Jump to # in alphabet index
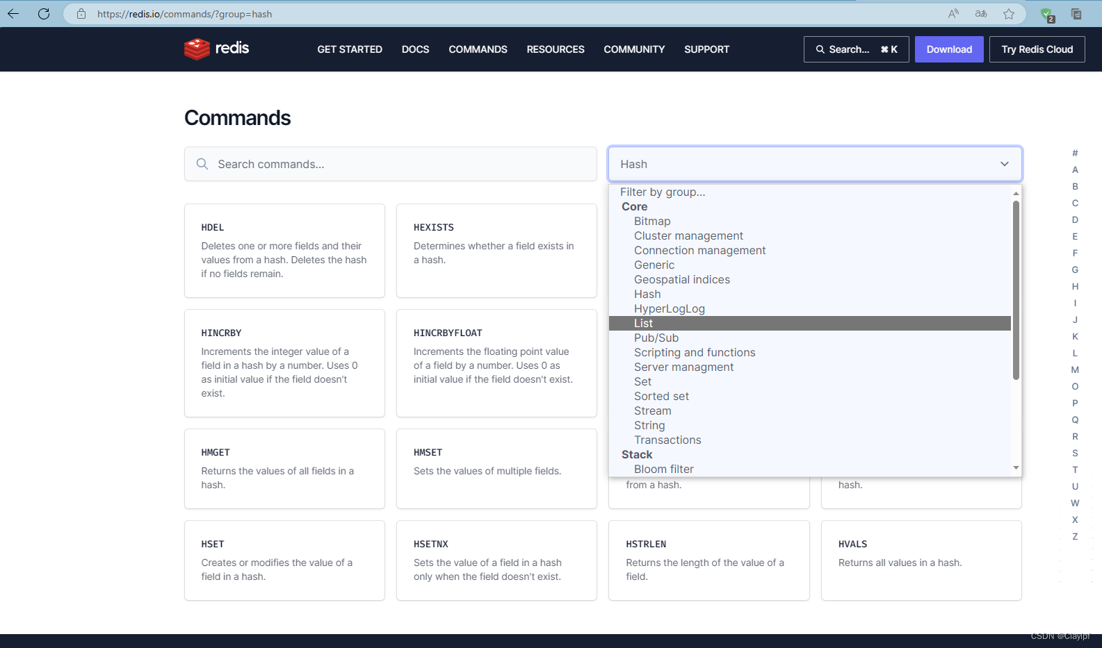 pos(1075,153)
